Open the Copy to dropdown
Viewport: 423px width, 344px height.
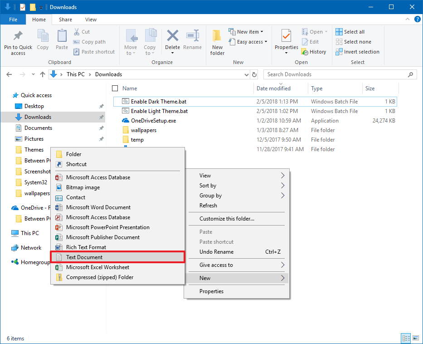tap(150, 50)
